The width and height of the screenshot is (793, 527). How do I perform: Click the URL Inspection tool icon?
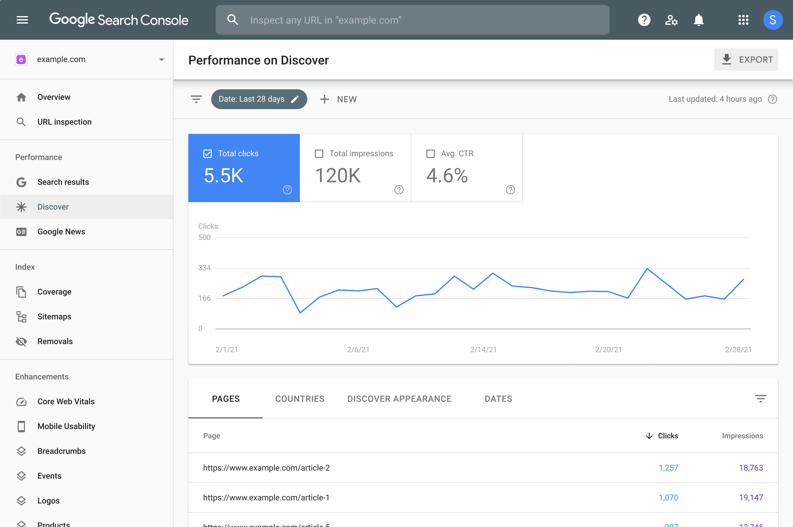pyautogui.click(x=21, y=122)
